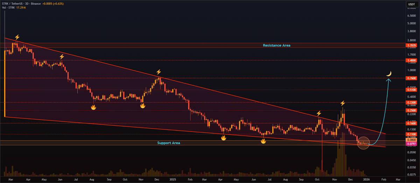The image size is (420, 183).
Task: Select the Support Area text label
Action: coord(168,143)
